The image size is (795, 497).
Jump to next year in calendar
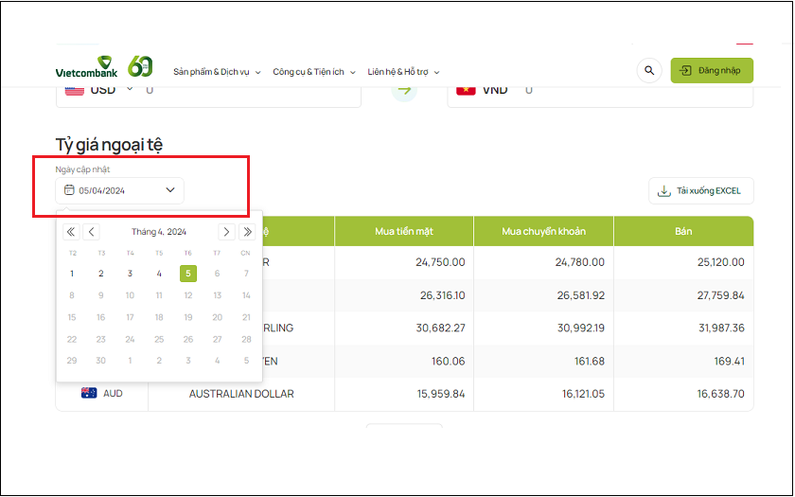click(247, 232)
